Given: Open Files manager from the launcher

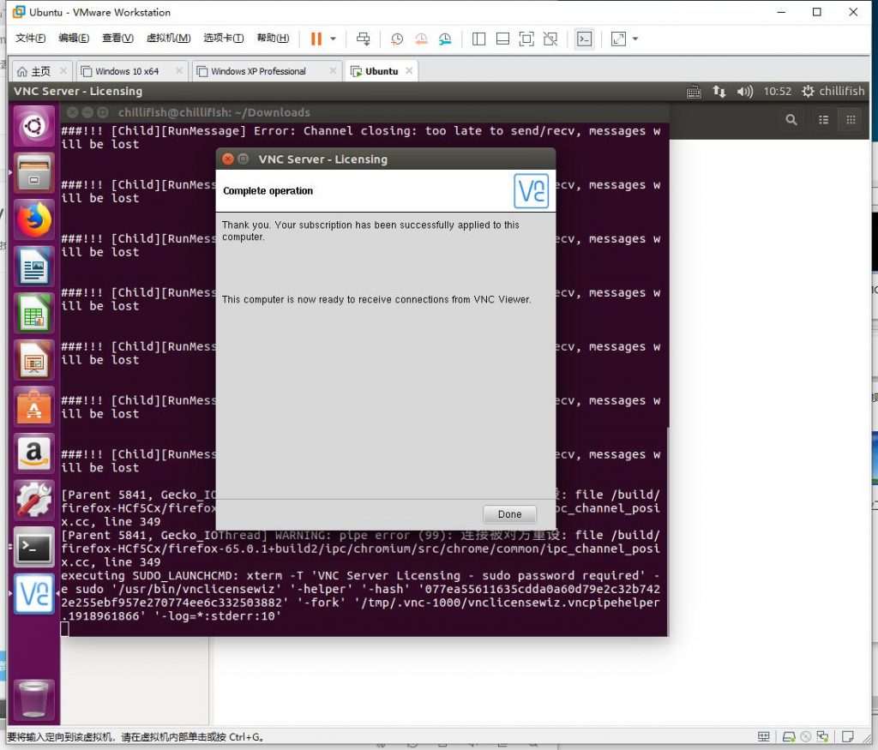Looking at the screenshot, I should coord(34,173).
